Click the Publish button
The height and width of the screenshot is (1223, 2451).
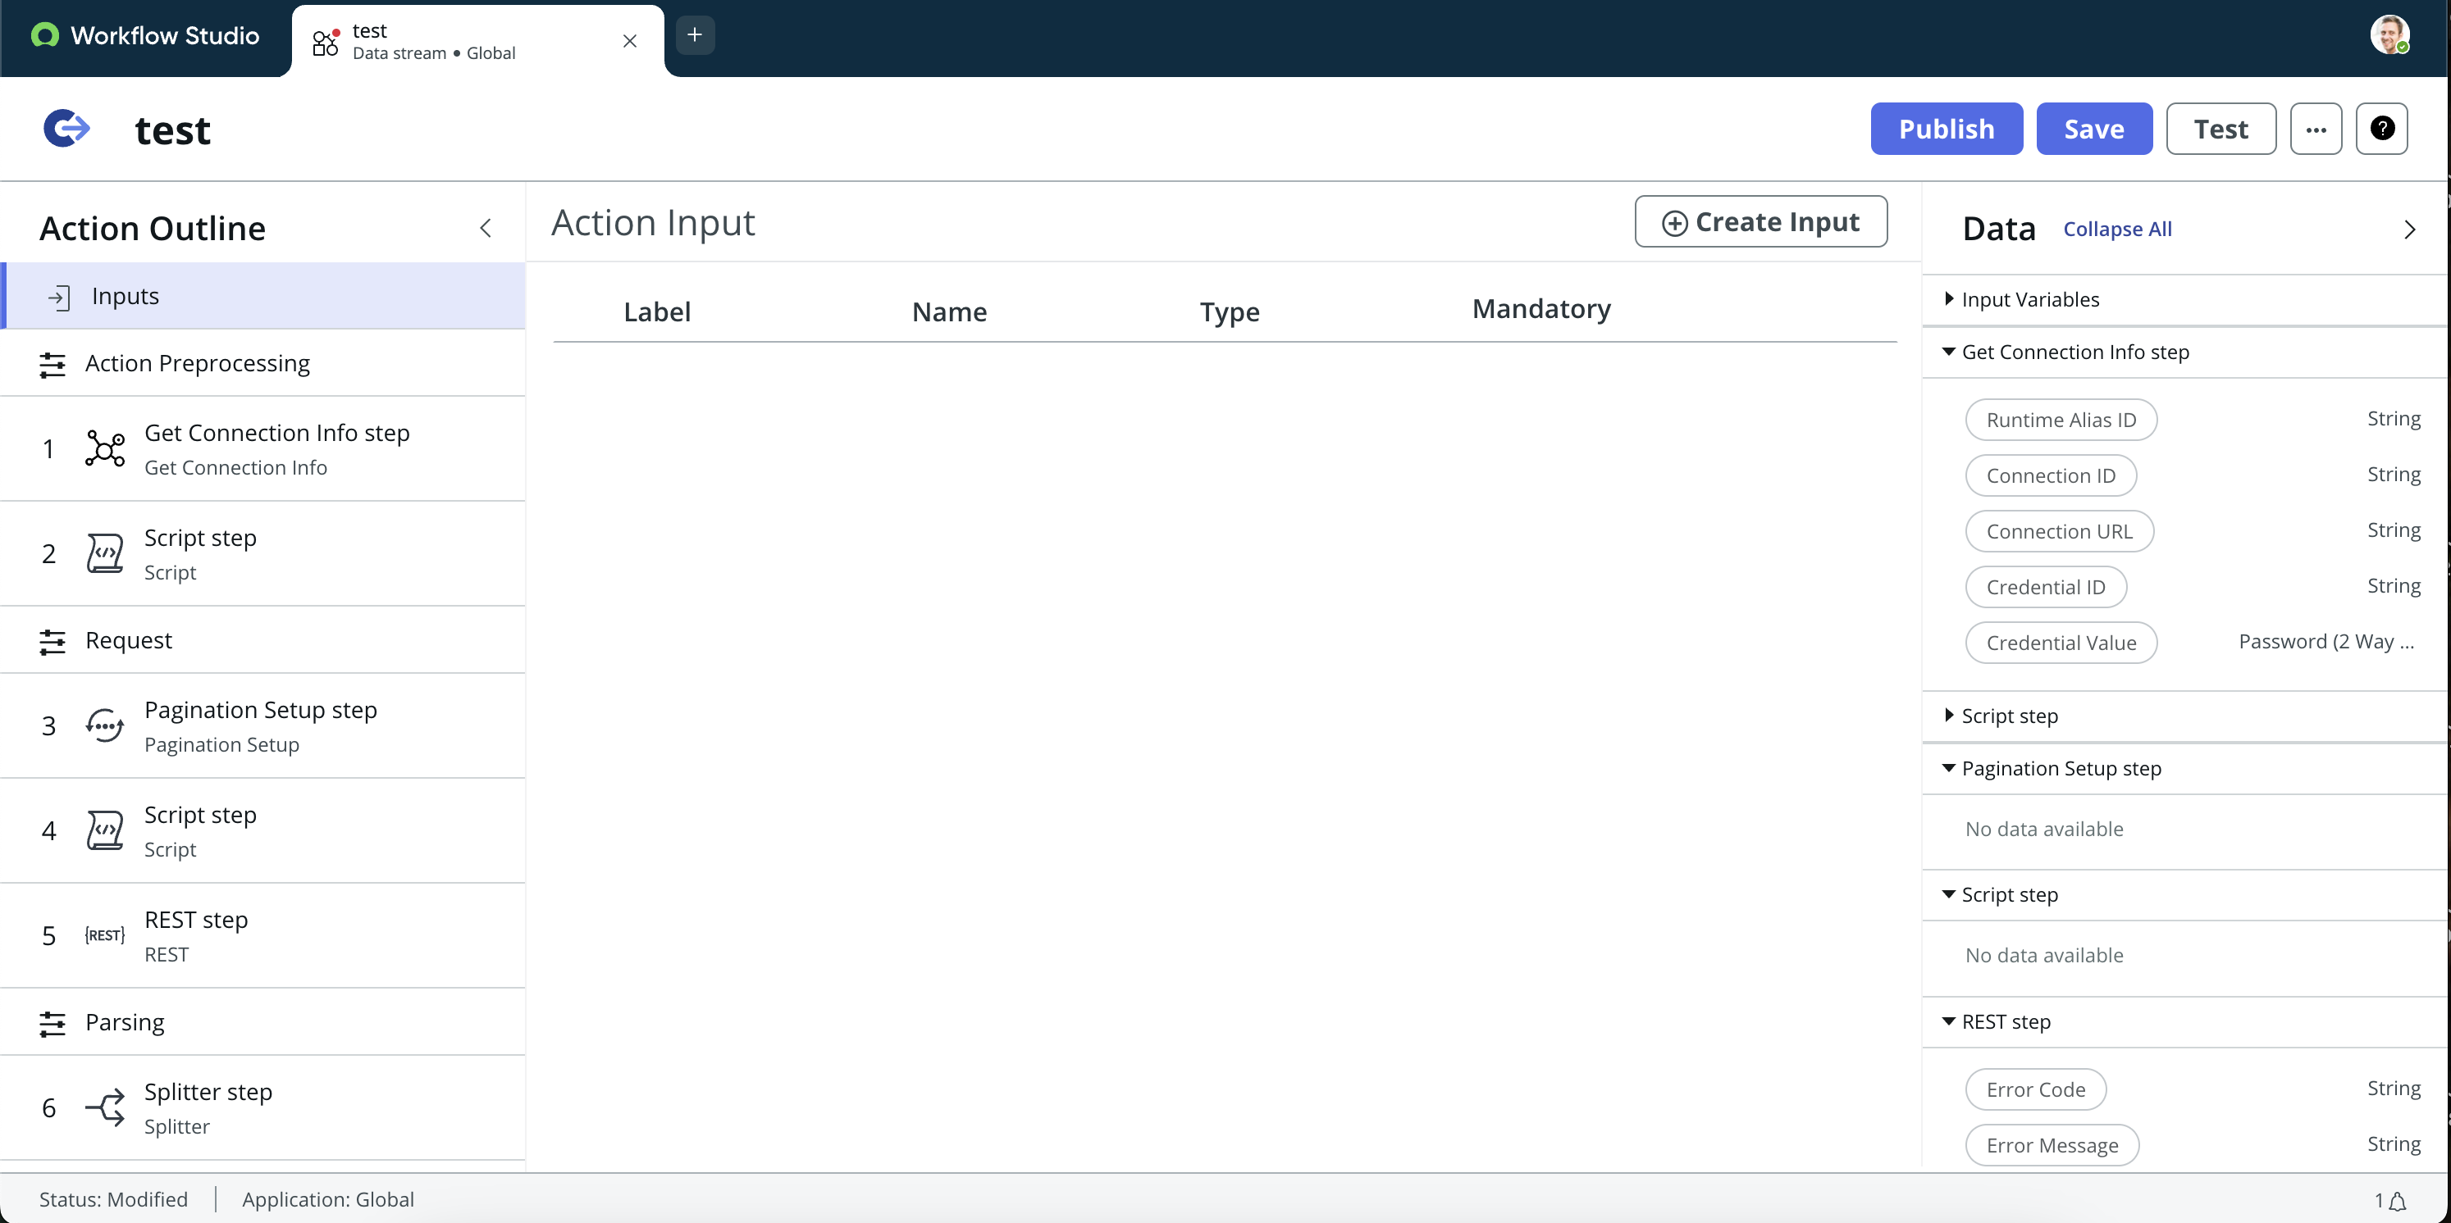point(1946,129)
